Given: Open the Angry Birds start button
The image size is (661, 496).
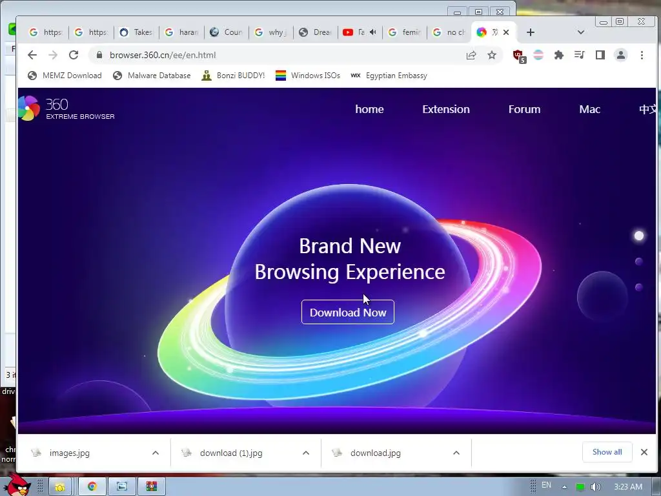Looking at the screenshot, I should pos(17,485).
